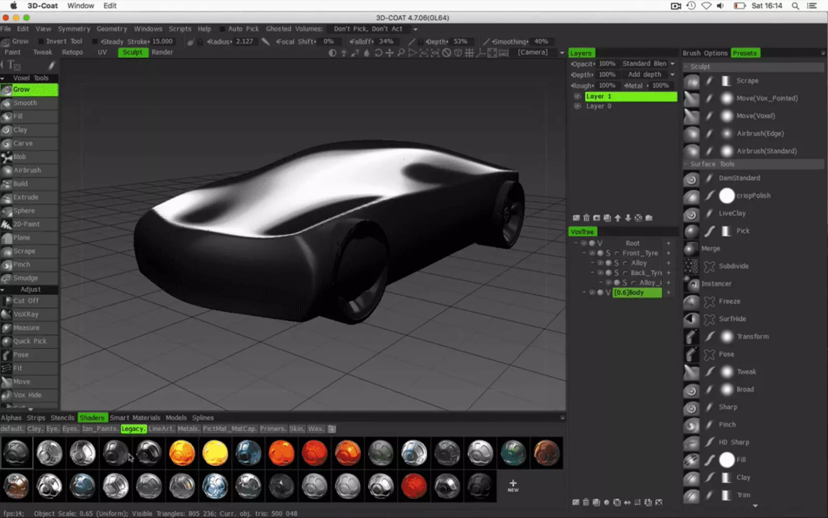Enable the Invert Tool checkbox
The image size is (828, 518).
41,41
